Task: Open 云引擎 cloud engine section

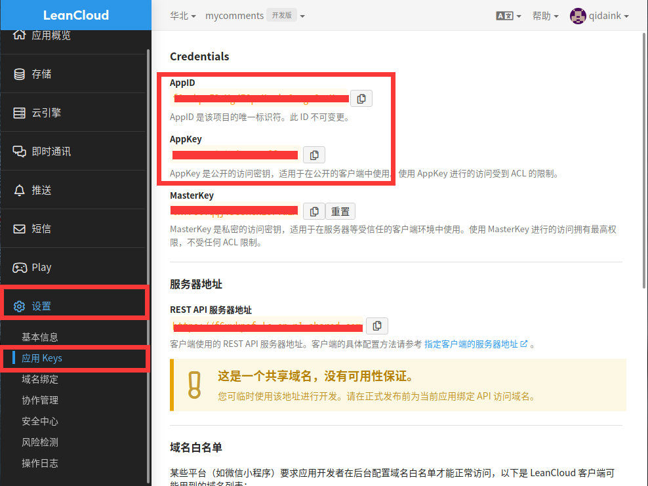Action: coord(47,113)
